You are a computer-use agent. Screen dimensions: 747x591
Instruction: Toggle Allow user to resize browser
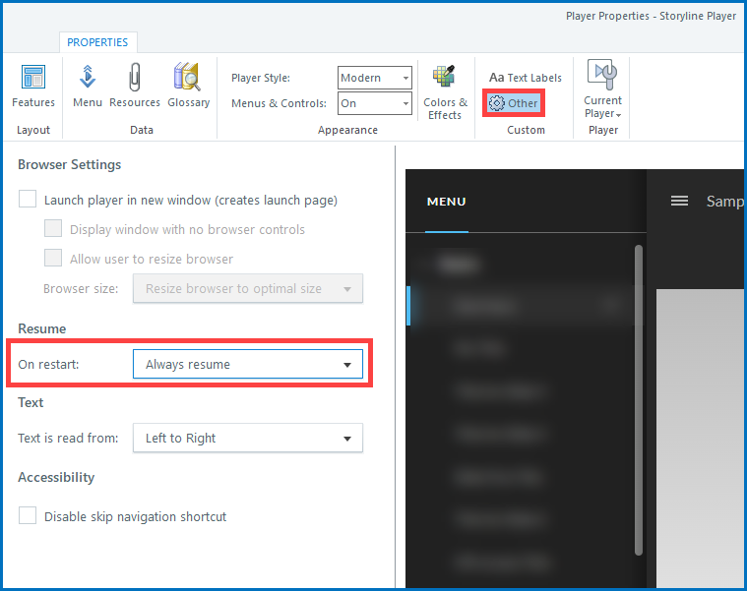(53, 258)
